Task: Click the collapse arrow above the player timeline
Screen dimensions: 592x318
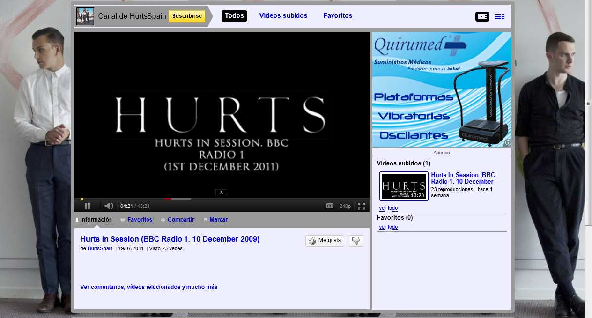Action: [221, 192]
